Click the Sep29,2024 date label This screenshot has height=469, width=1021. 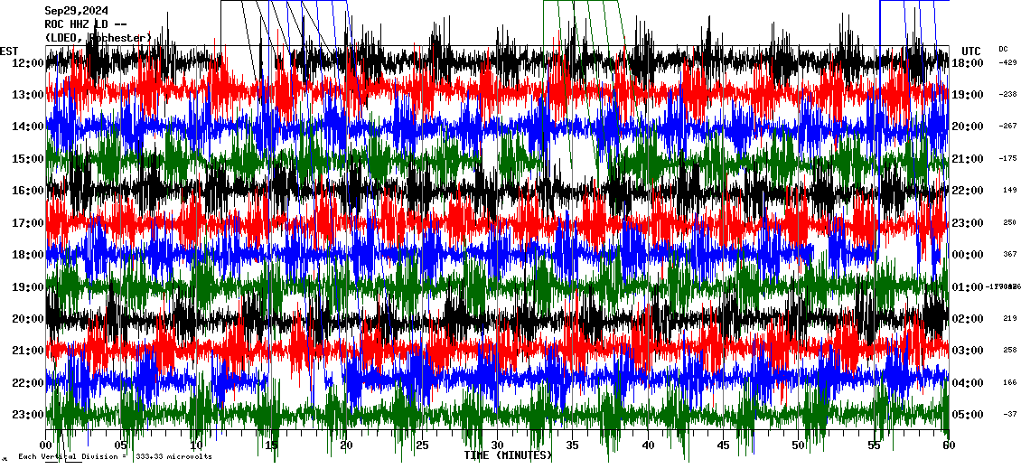click(x=72, y=11)
